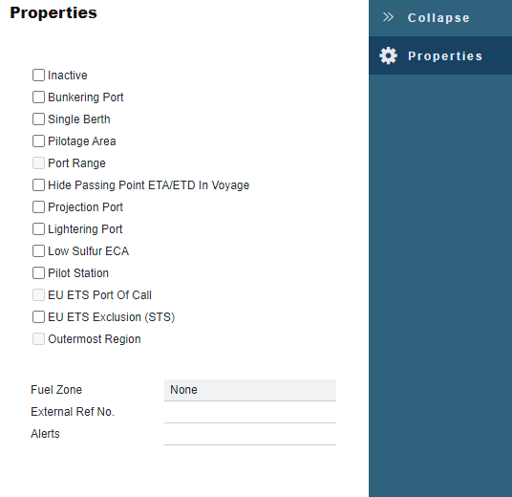Toggle the Lightering Port checkbox

(x=38, y=229)
